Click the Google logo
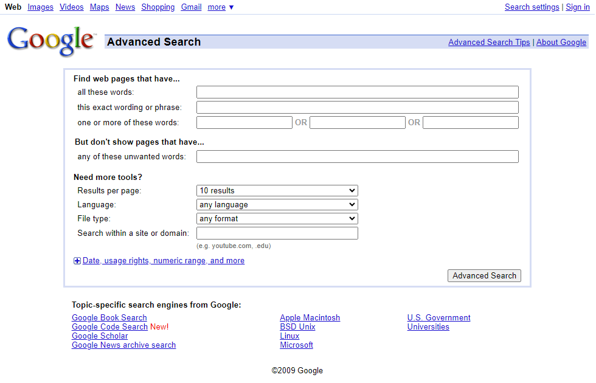596x383 pixels. tap(51, 41)
